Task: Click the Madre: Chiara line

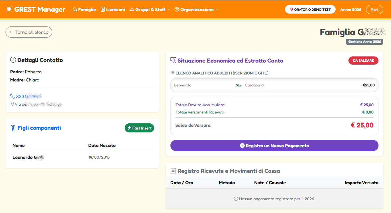Action: (25, 80)
